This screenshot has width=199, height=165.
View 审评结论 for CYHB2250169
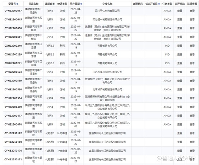tap(180, 142)
